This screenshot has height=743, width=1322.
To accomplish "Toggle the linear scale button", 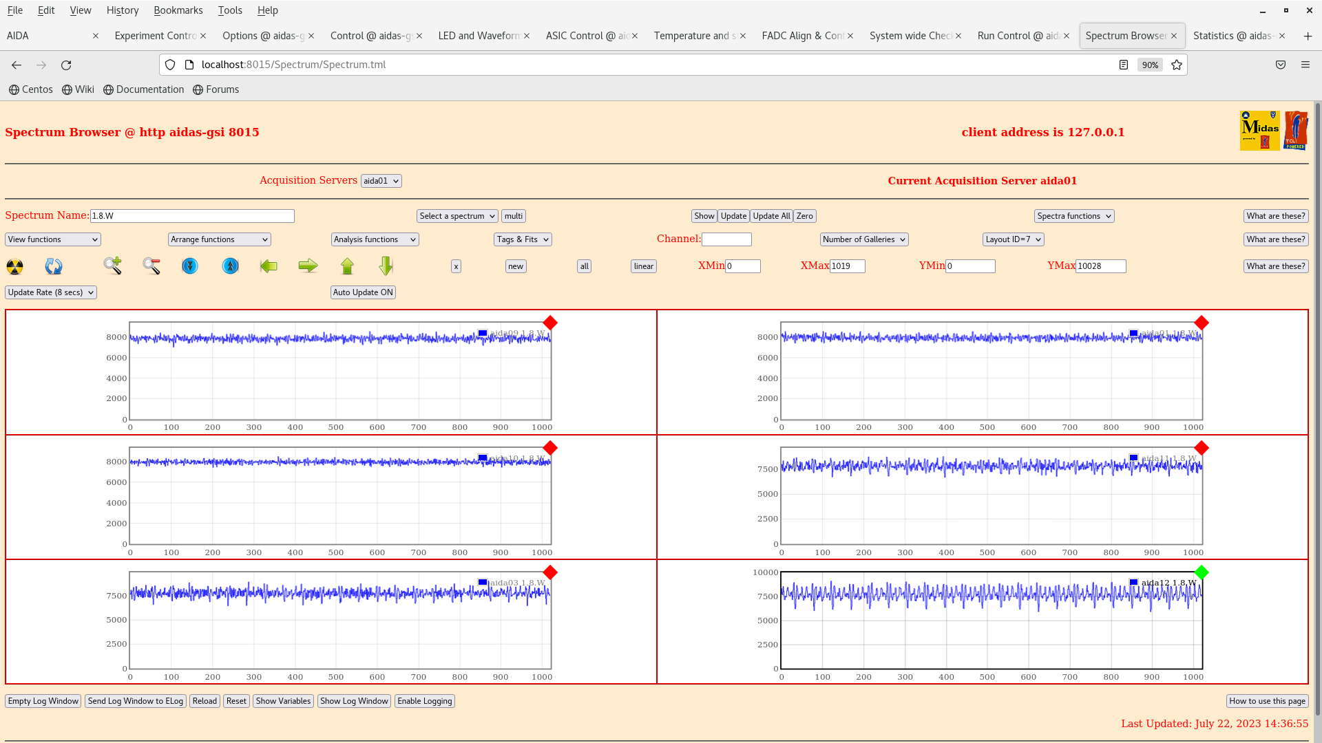I will point(643,266).
